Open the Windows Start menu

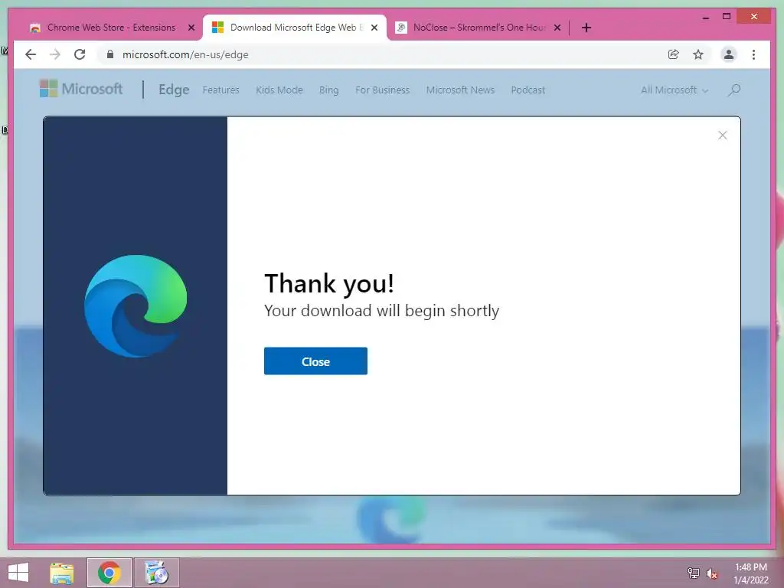[18, 573]
